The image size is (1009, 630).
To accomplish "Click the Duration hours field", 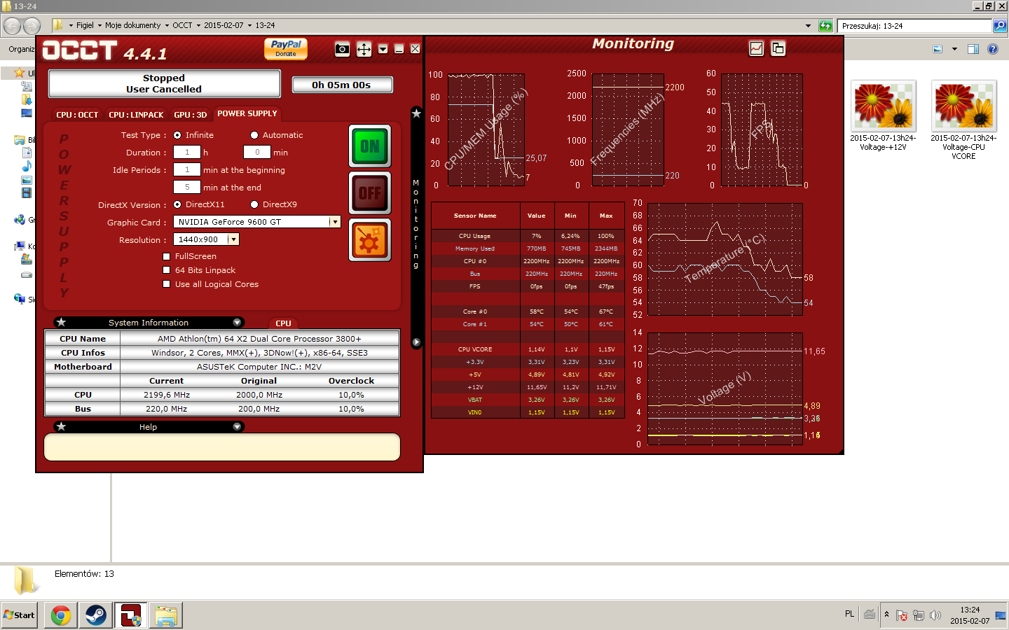I will (x=187, y=152).
